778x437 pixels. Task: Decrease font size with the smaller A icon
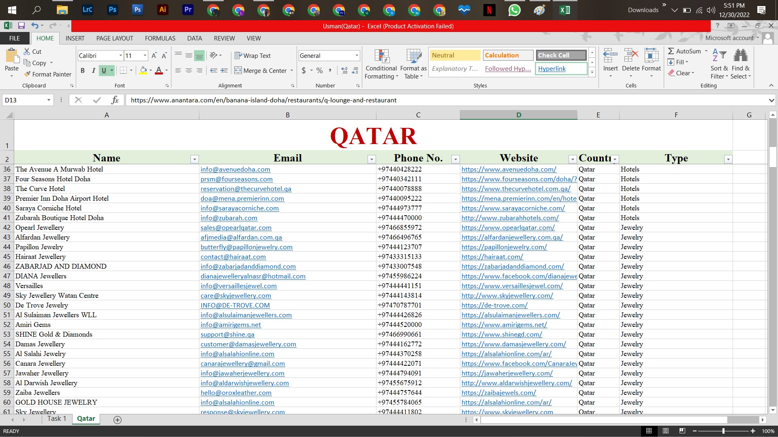[164, 55]
